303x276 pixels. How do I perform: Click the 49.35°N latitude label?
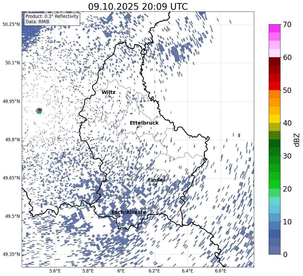coord(11,254)
